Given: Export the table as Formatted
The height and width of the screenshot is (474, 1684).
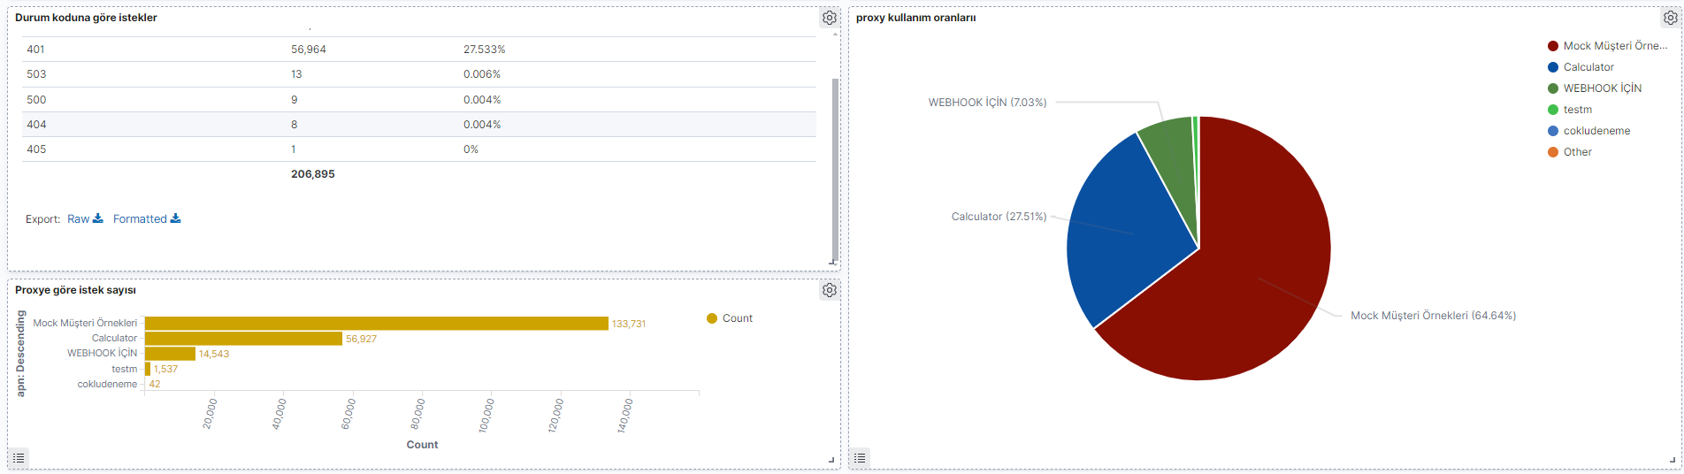Looking at the screenshot, I should click(x=140, y=219).
